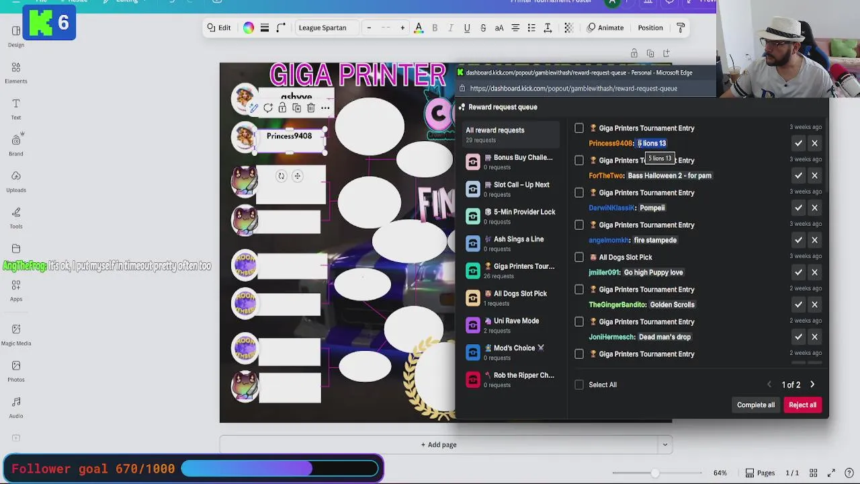Filter by Bonus Buy Challenge reward
860x484 pixels.
511,162
